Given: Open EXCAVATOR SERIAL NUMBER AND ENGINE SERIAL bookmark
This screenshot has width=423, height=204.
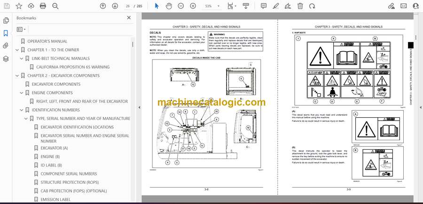Looking at the screenshot, I should point(85,138).
